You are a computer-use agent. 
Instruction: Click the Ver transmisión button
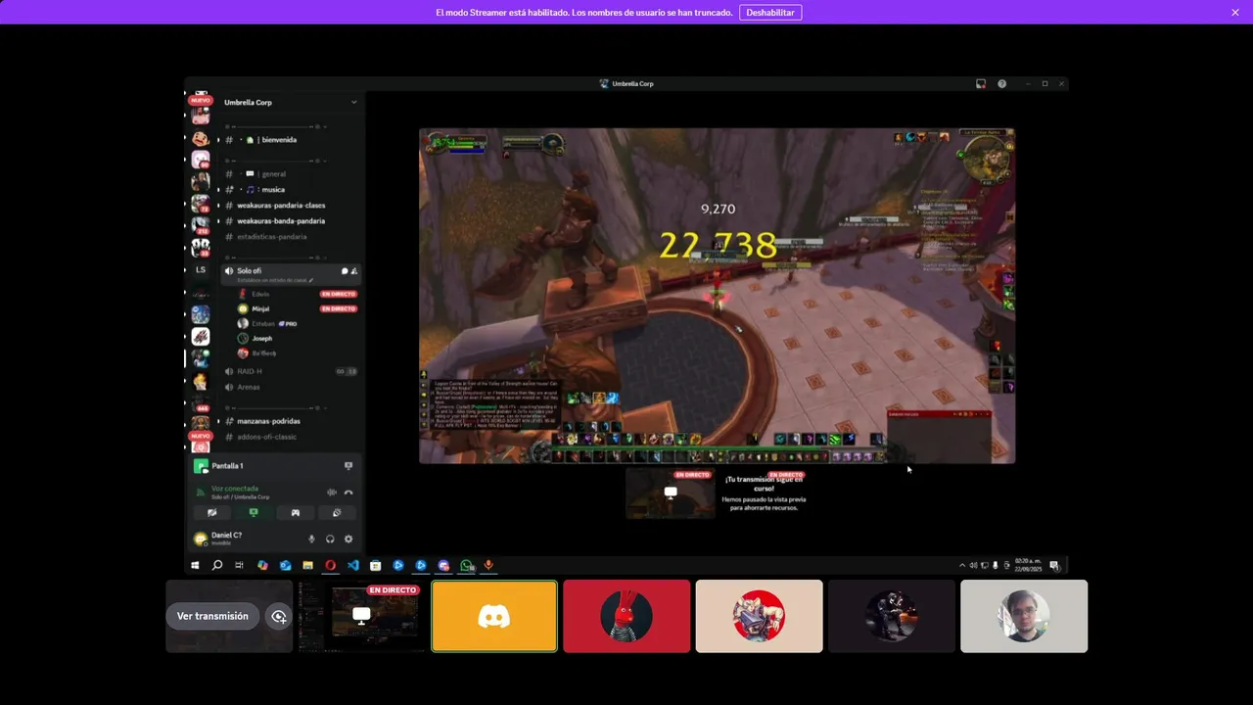tap(212, 616)
